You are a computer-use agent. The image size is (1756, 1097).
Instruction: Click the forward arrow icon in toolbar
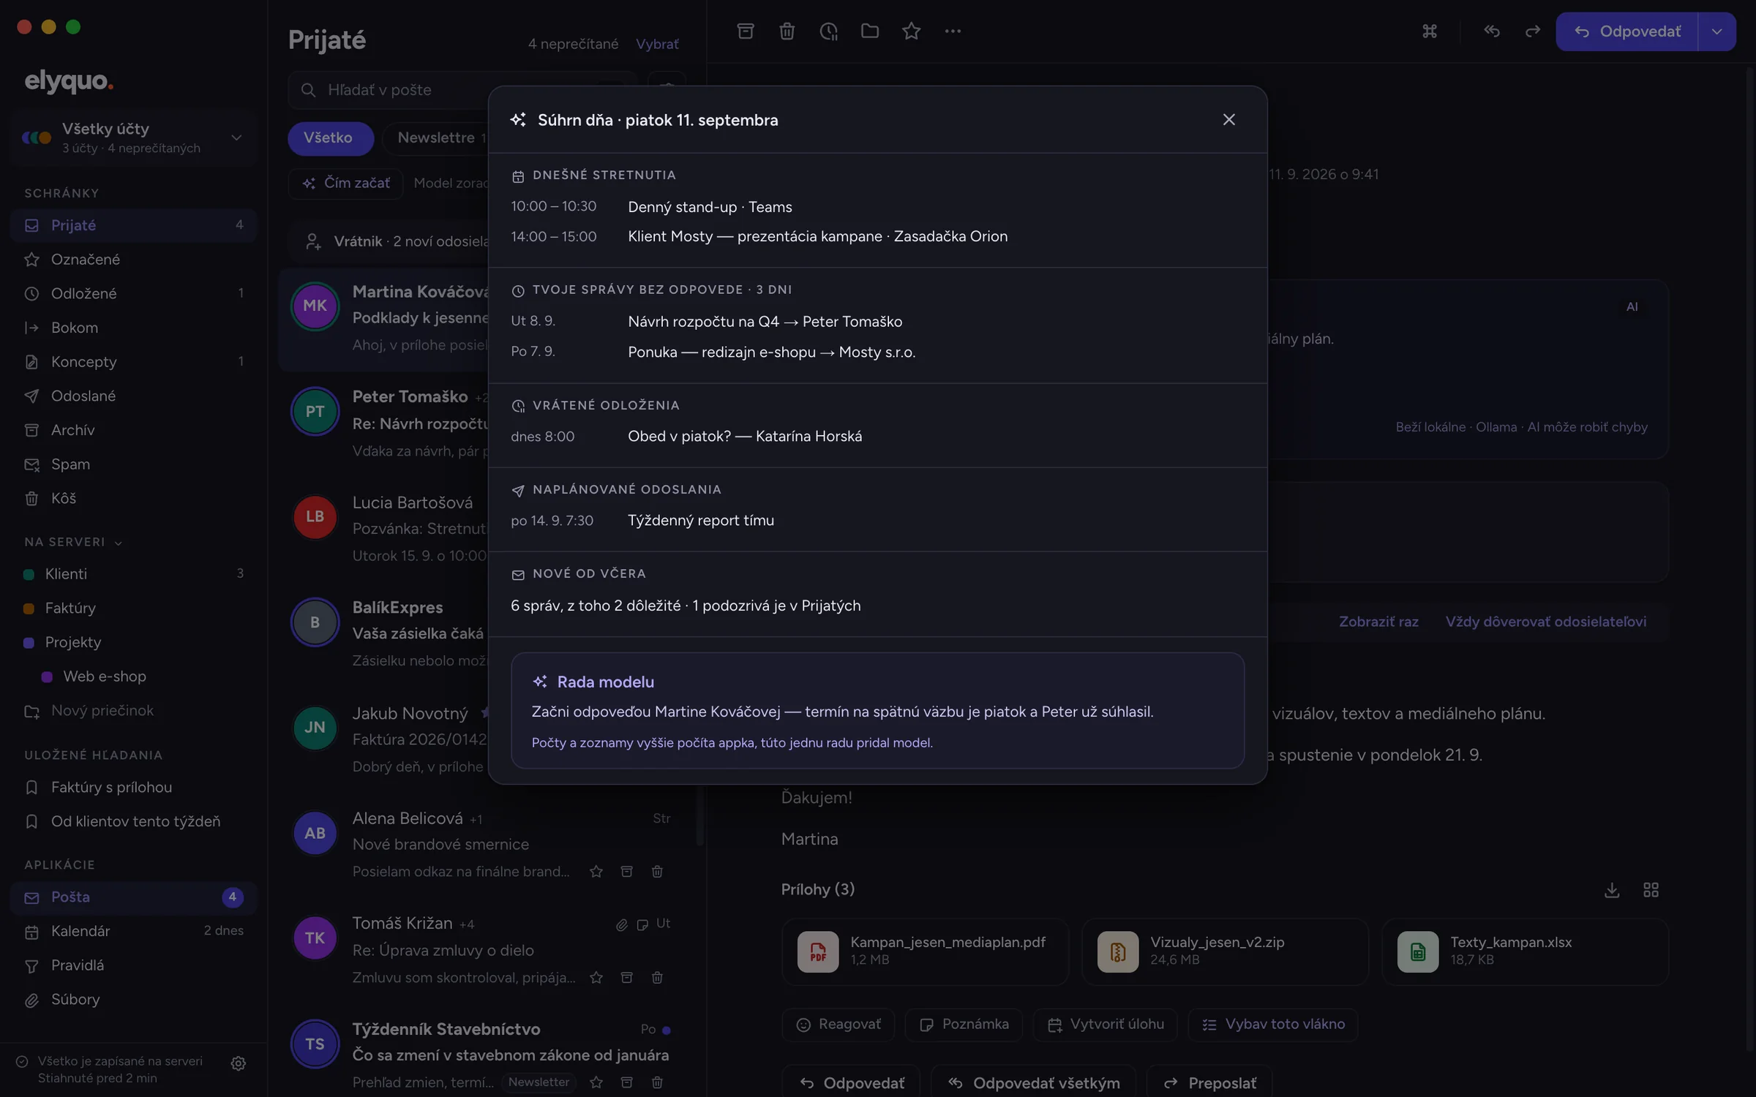point(1532,31)
